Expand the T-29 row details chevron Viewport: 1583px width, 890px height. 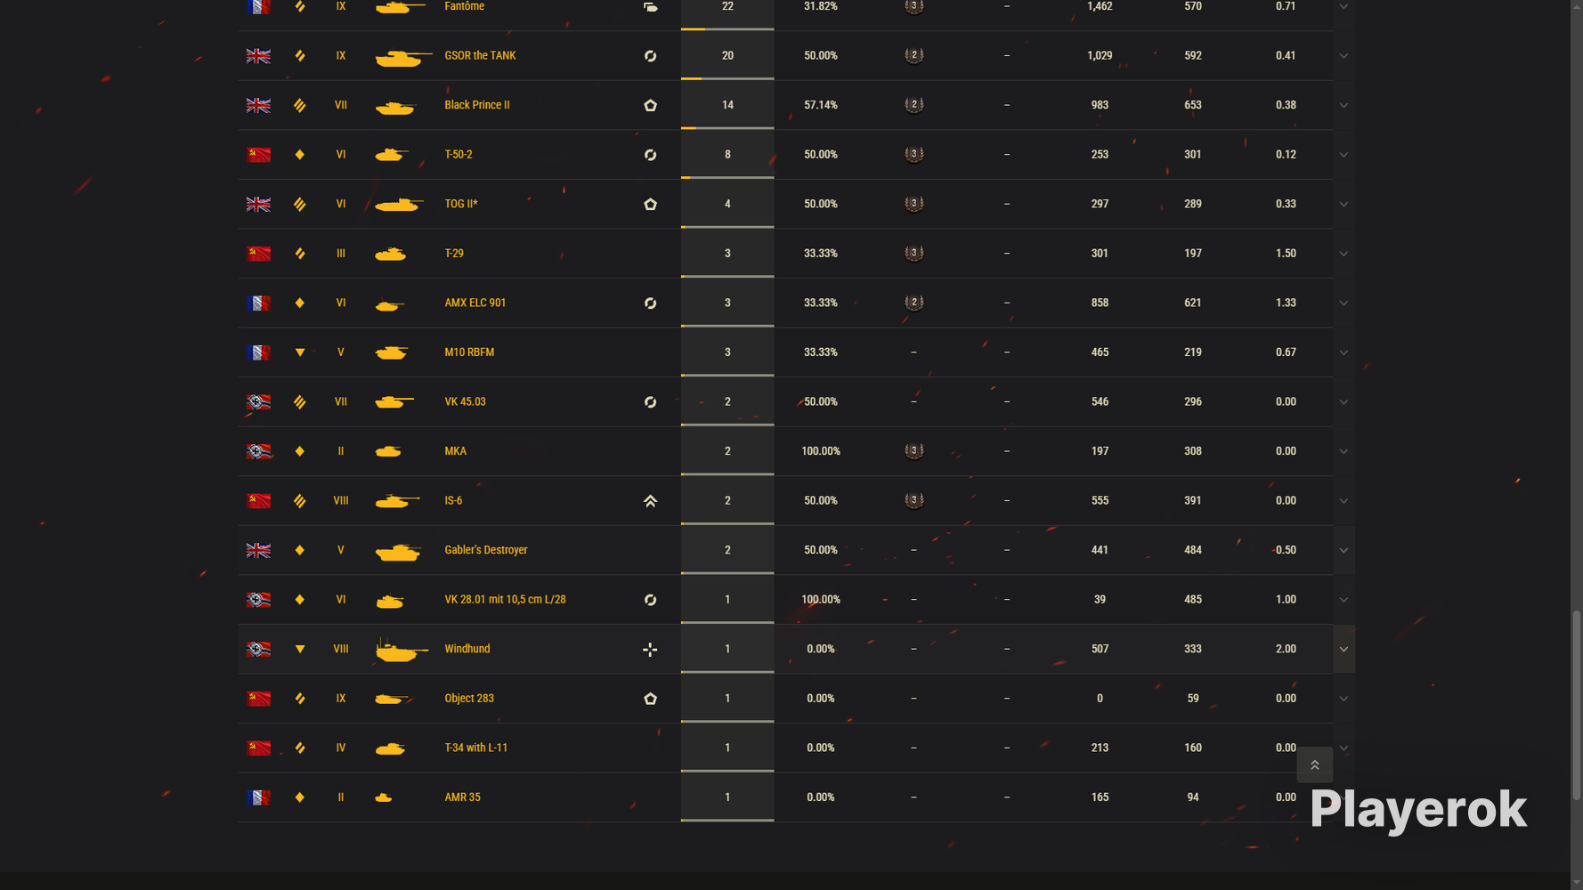tap(1344, 254)
